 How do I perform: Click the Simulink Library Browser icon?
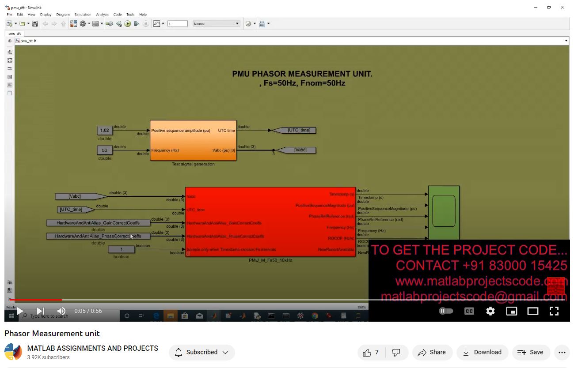[73, 24]
